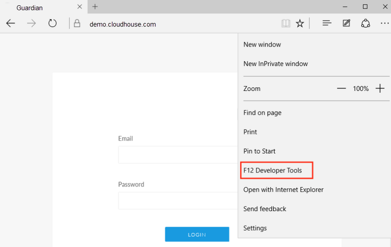The width and height of the screenshot is (391, 247).
Task: Choose New InPrivate window
Action: pyautogui.click(x=276, y=64)
